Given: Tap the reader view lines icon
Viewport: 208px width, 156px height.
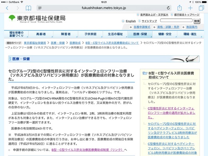Looking at the screenshot, I should pos(40,8).
